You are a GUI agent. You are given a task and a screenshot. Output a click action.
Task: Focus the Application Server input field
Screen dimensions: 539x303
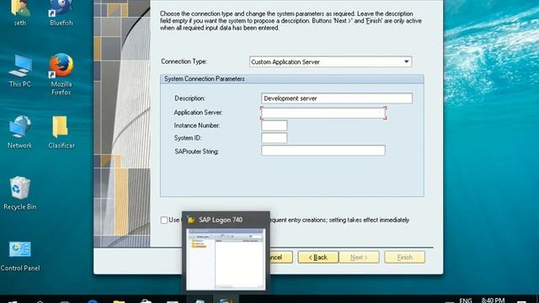tap(323, 113)
